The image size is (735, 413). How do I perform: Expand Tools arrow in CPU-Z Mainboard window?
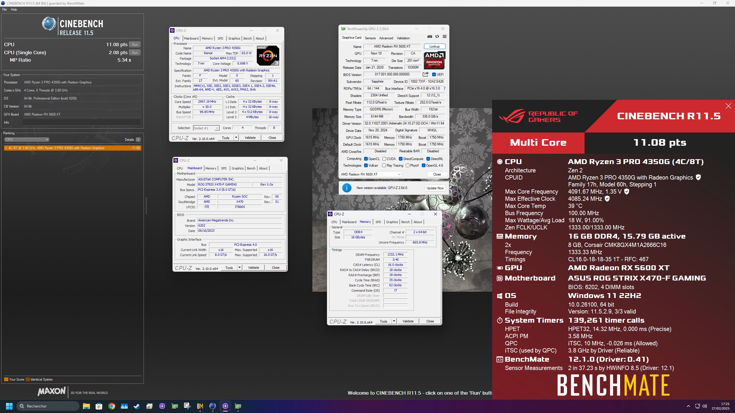click(x=239, y=268)
